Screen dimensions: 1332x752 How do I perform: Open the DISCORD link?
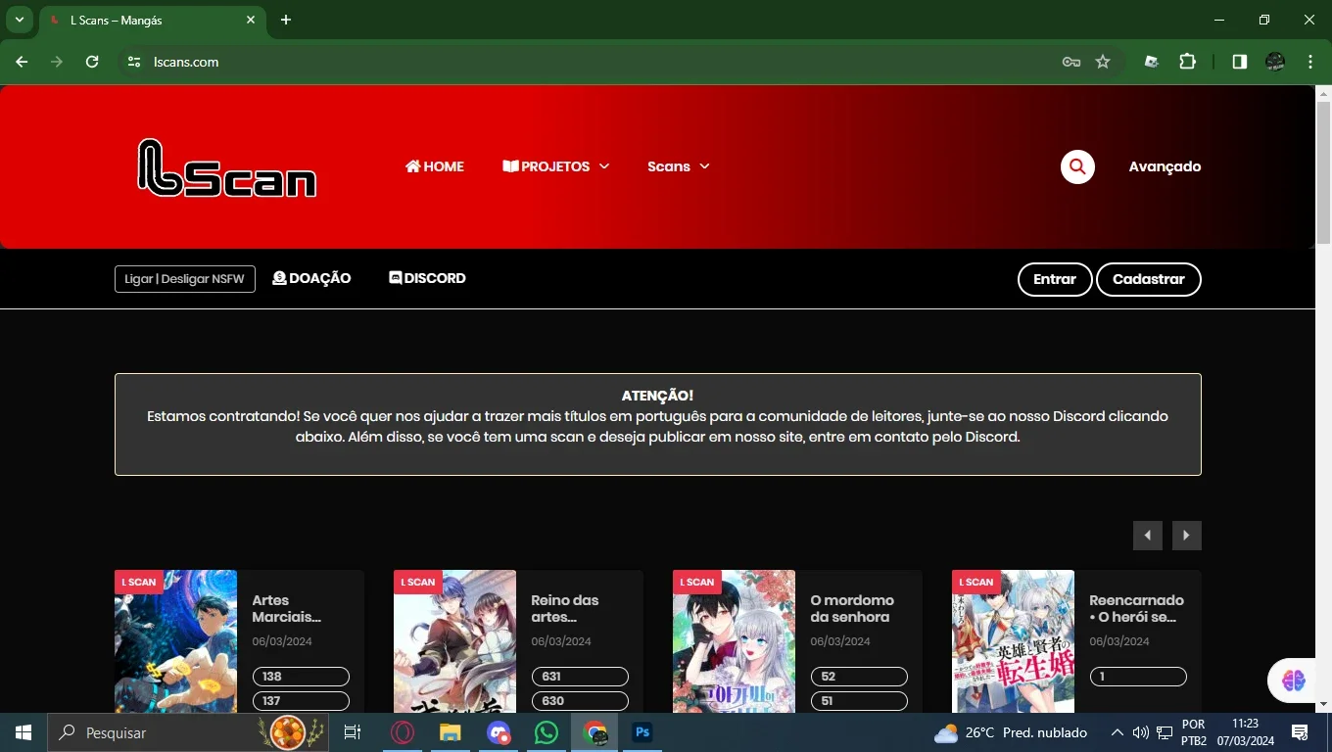pyautogui.click(x=427, y=278)
